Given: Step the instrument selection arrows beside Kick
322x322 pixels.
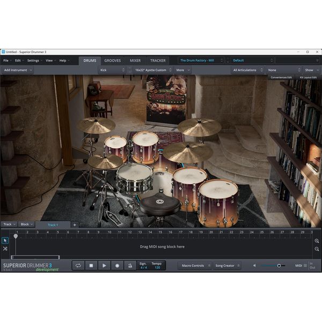Looking at the screenshot, I should click(129, 70).
